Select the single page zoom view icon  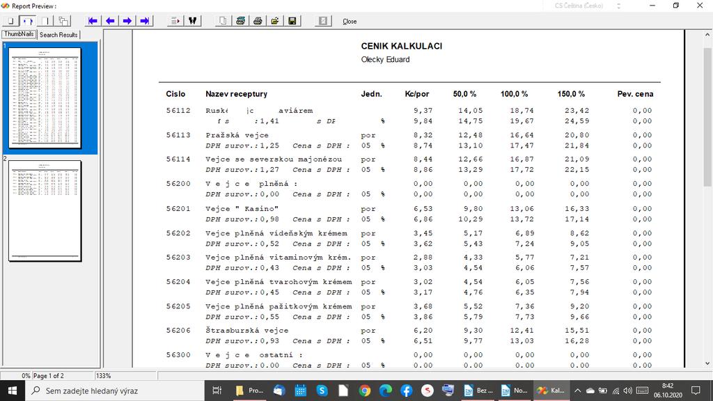tap(10, 21)
